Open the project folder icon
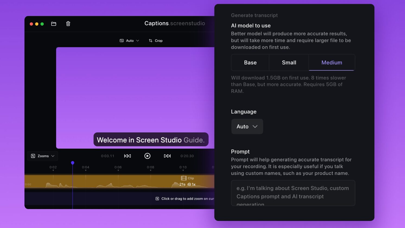This screenshot has height=228, width=405. [x=54, y=24]
